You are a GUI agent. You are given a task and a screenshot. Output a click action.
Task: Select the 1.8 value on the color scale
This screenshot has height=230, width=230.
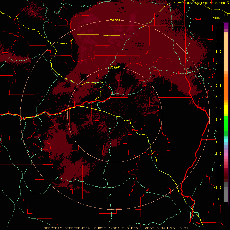point(218,142)
